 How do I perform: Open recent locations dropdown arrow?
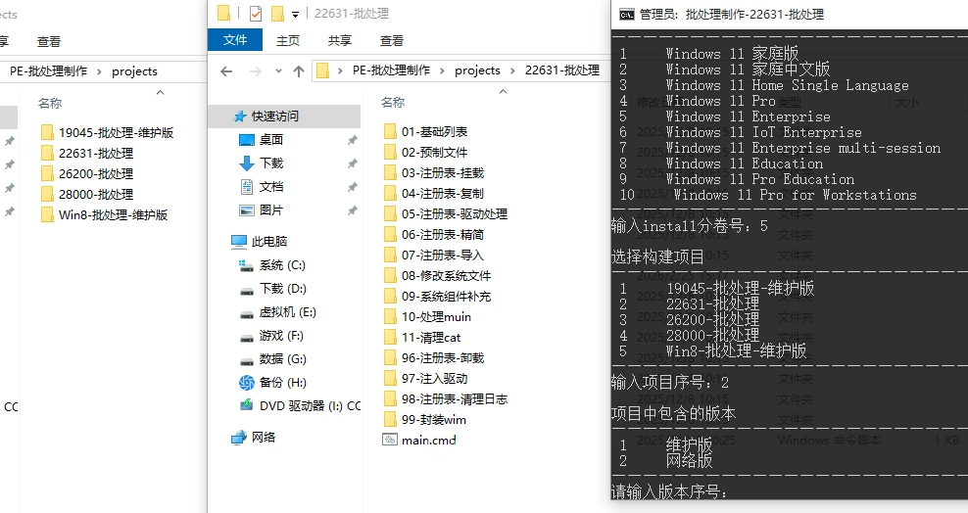278,71
